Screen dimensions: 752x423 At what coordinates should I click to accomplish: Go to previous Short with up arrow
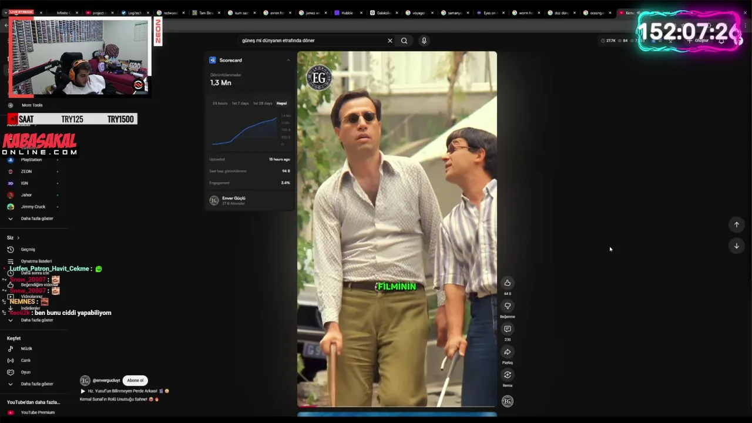pos(736,224)
